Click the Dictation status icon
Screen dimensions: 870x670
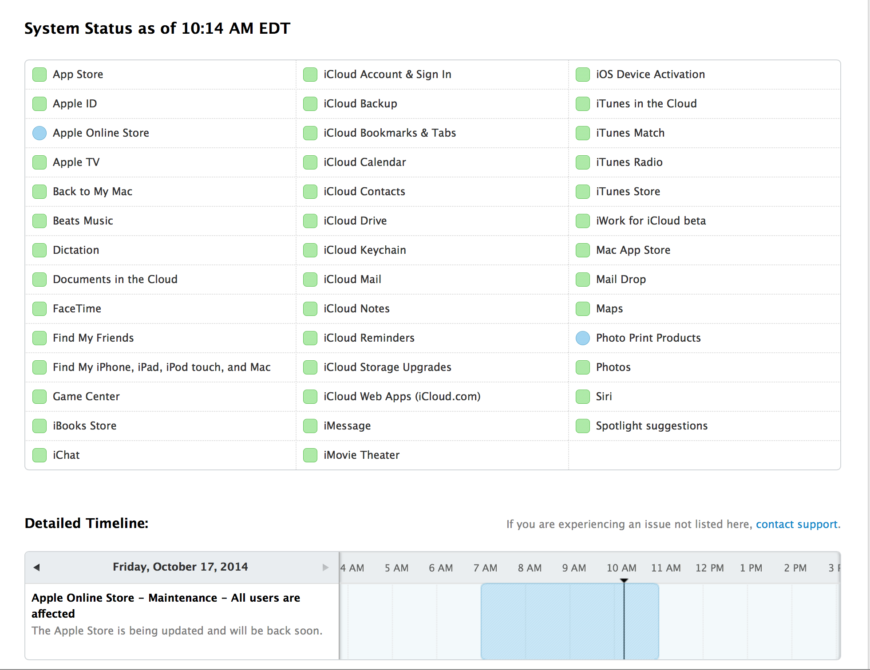click(40, 250)
